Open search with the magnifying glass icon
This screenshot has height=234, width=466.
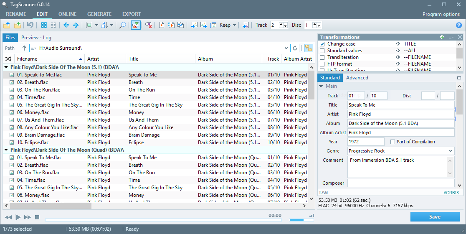tap(122, 25)
